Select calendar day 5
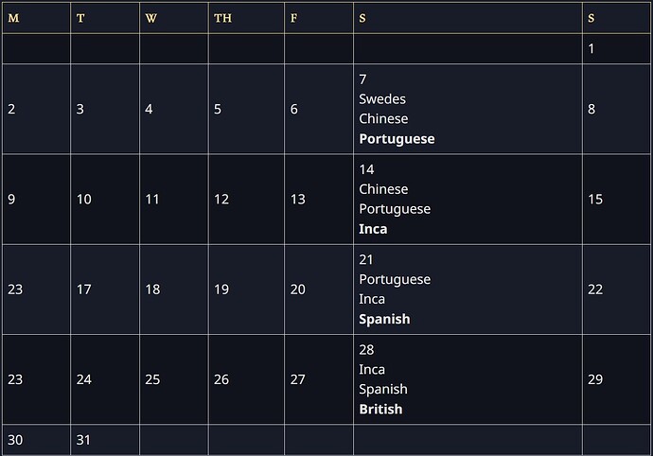This screenshot has width=653, height=456. pos(218,109)
